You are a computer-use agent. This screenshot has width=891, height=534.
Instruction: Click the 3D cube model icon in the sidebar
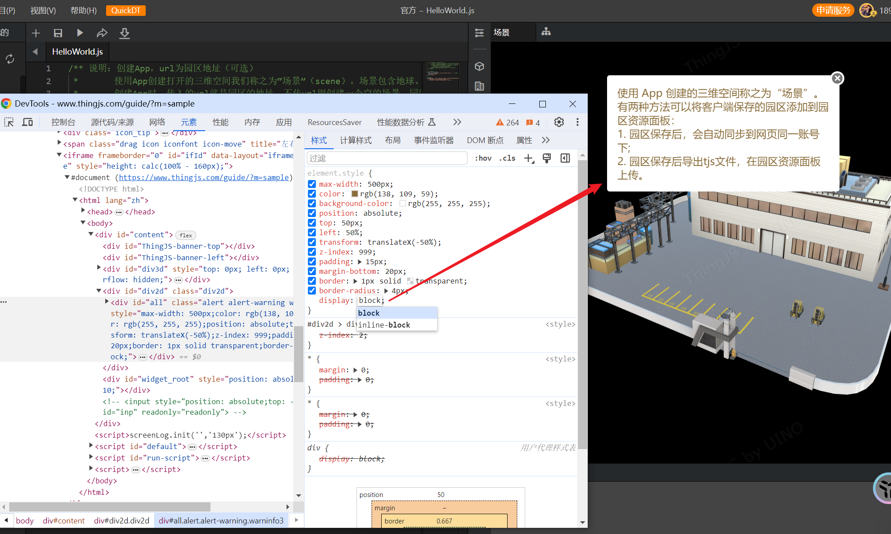point(479,66)
